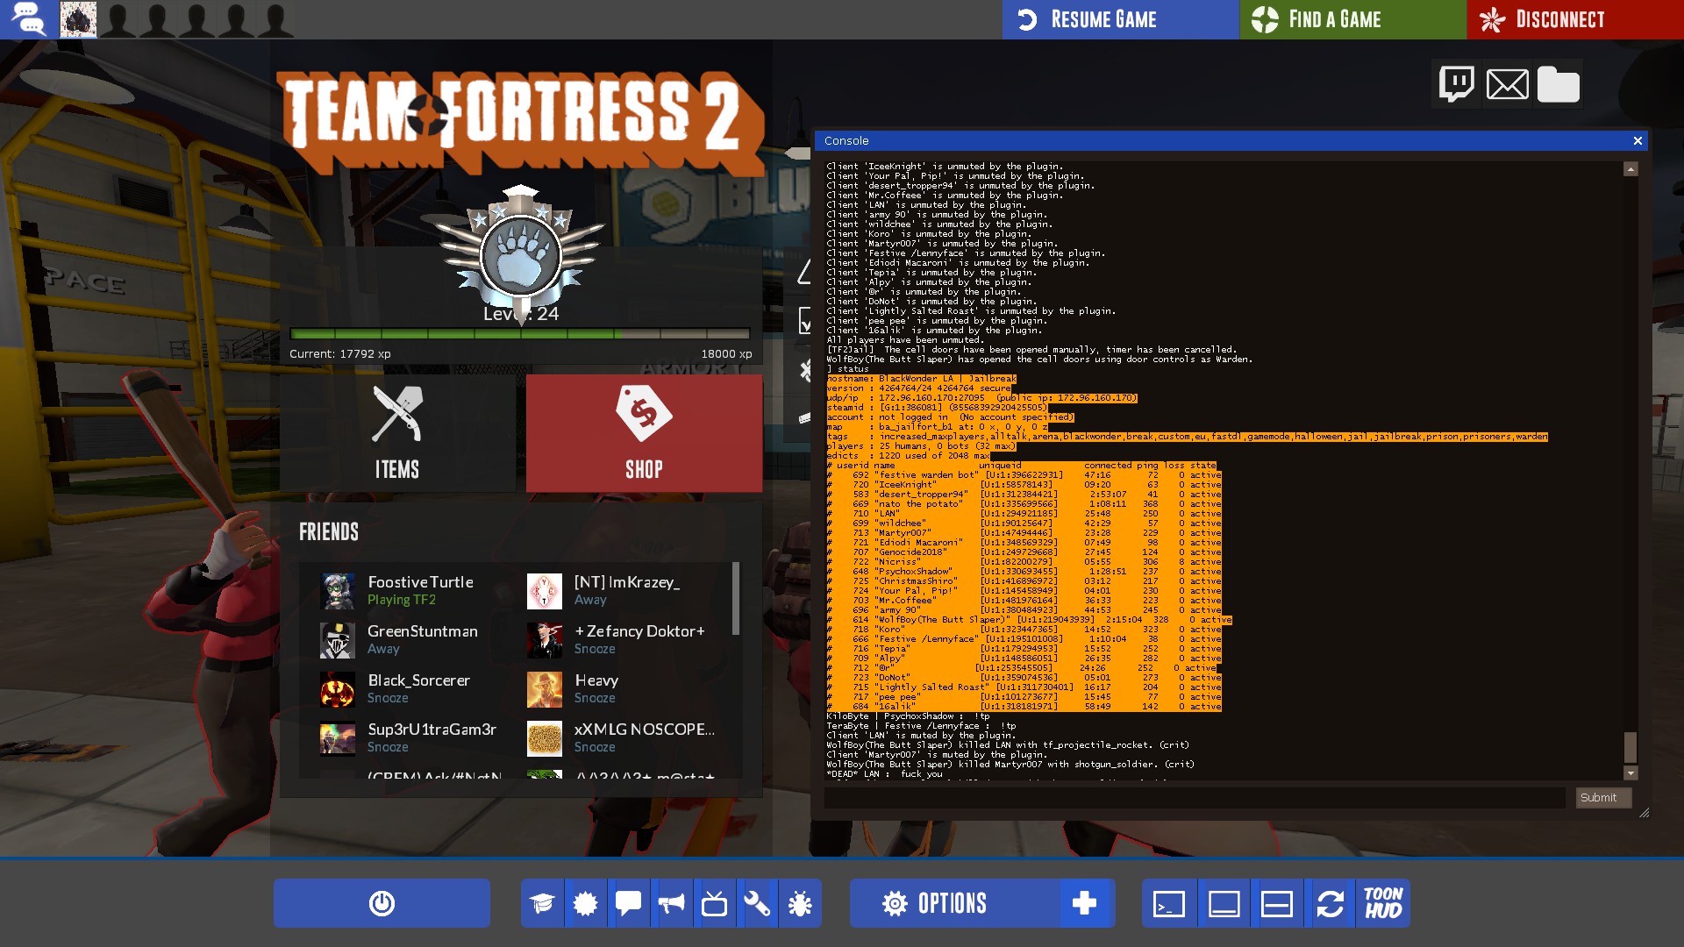This screenshot has height=947, width=1684.
Task: Click the bug report icon
Action: click(x=800, y=903)
